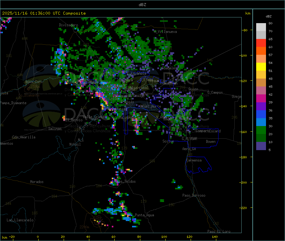
Task: Click the Paso_El_Loro map label
Action: 219,231
